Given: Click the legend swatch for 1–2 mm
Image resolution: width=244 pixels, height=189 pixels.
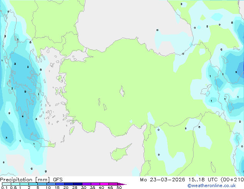Looking at the screenshot, I should (x=24, y=184).
